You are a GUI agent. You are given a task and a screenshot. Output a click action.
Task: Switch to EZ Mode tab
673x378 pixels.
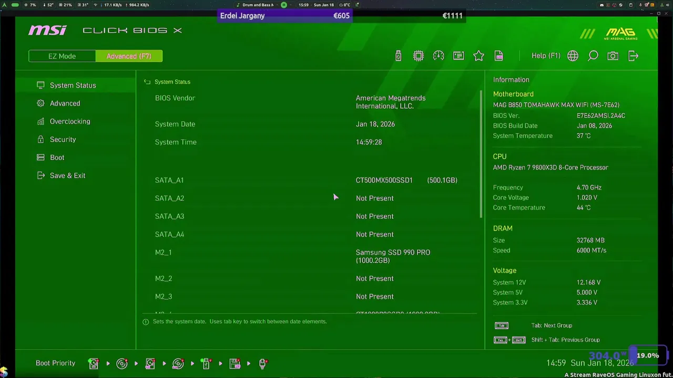pyautogui.click(x=62, y=56)
